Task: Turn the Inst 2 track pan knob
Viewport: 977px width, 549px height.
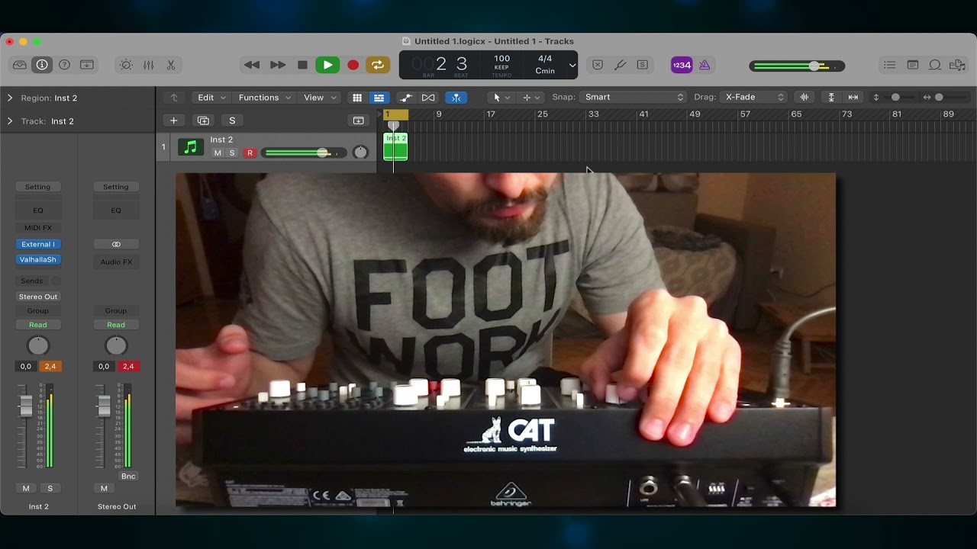Action: 360,152
